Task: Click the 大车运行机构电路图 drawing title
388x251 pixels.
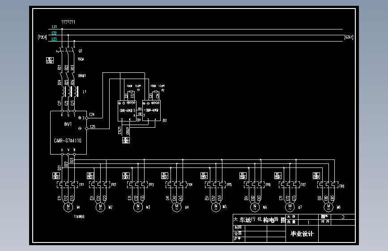Action: 260,220
